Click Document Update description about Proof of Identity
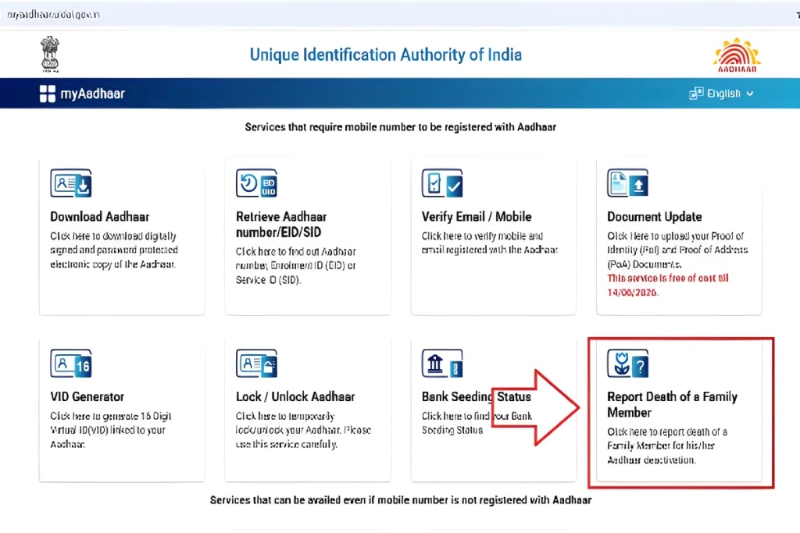The image size is (800, 533). 677,251
